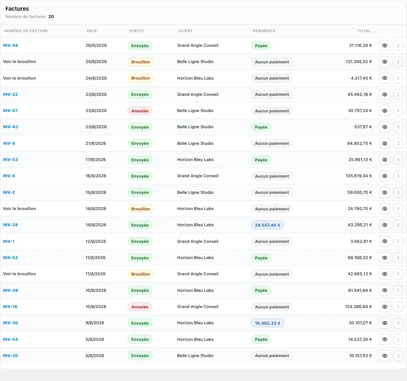Click the Brouillon badge on the 42.665,13 € row
The image size is (407, 381).
coord(141,274)
